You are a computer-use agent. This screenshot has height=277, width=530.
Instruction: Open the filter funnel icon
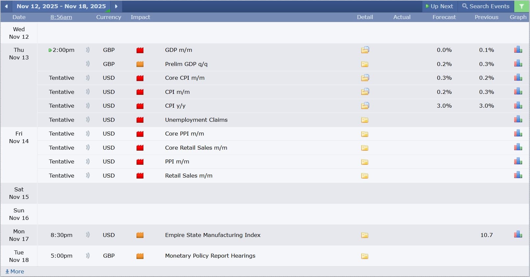521,6
